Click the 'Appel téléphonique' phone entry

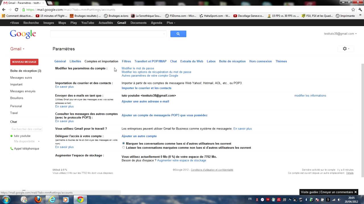(x=24, y=148)
